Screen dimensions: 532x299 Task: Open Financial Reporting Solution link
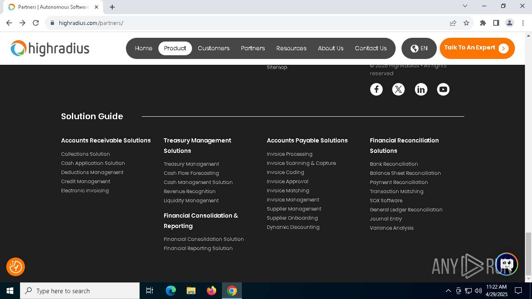(x=198, y=248)
